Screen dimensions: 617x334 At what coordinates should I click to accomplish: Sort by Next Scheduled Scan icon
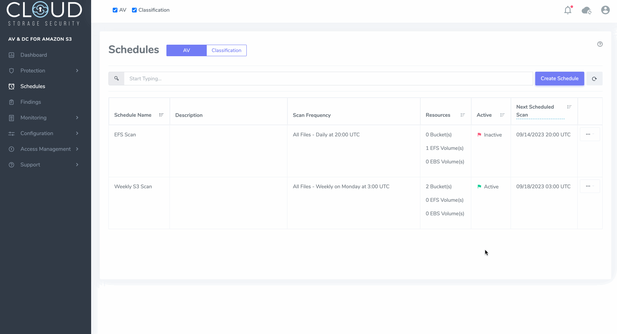point(569,107)
